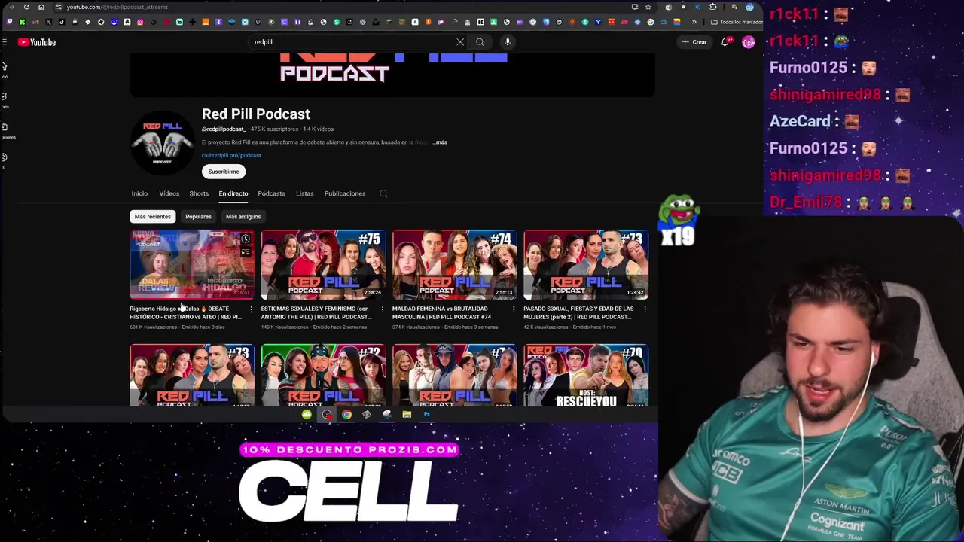Switch to the Inicio tab
The height and width of the screenshot is (542, 964).
[139, 193]
